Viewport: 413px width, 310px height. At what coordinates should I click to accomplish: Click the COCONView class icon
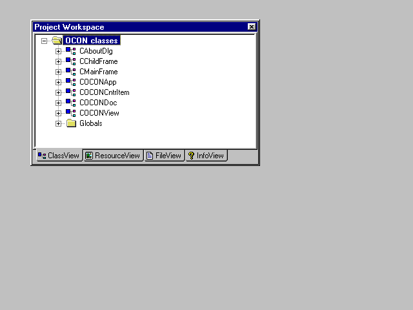pos(71,113)
